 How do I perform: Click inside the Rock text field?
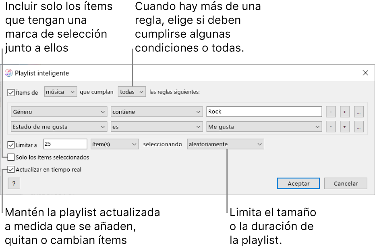point(264,112)
